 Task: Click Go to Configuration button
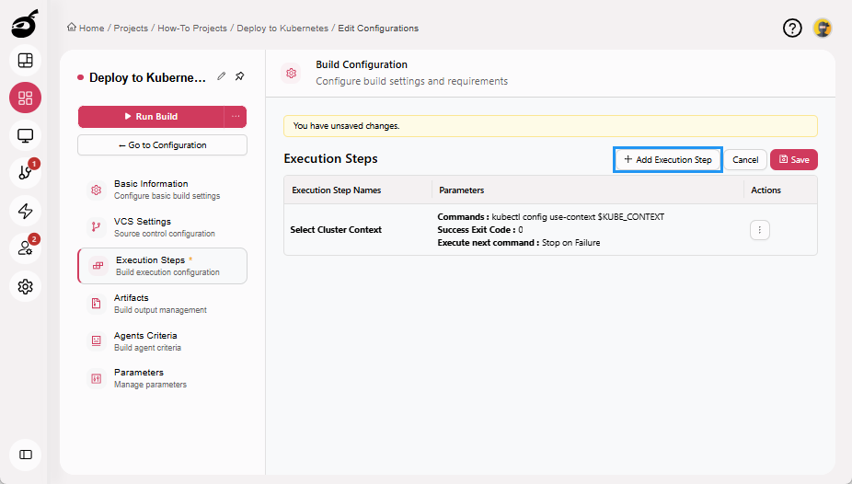tap(162, 145)
